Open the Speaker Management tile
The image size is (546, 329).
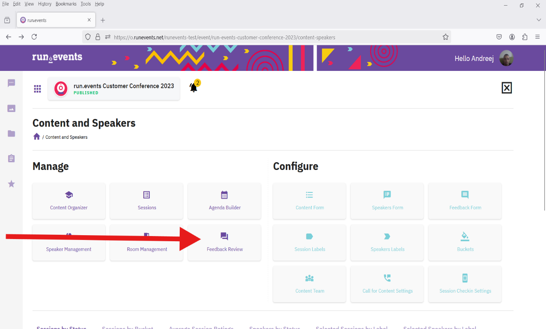pos(69,243)
